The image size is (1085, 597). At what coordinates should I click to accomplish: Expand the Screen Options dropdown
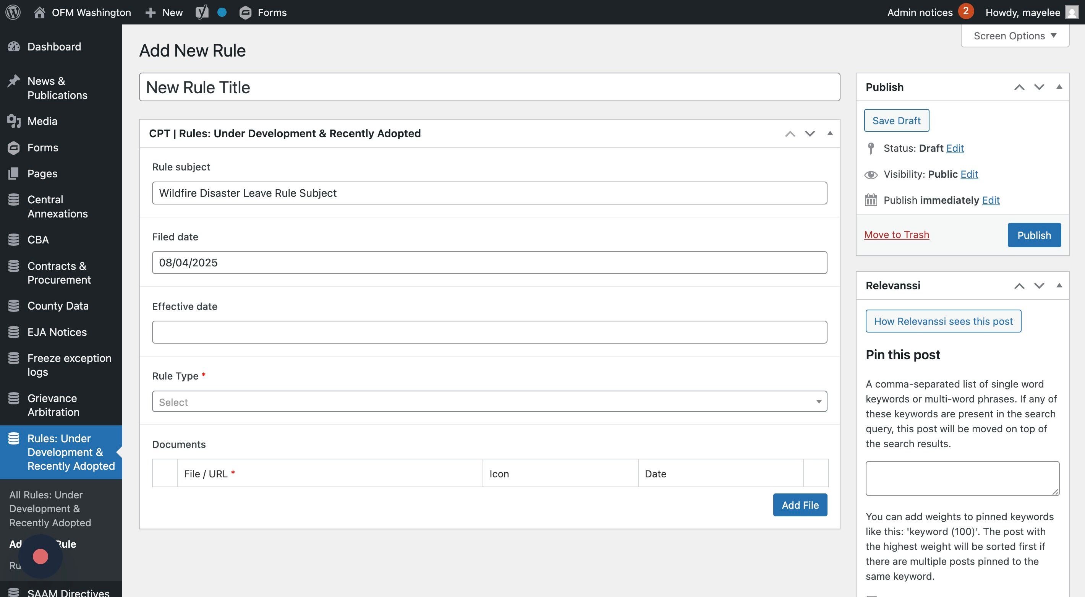[1015, 36]
